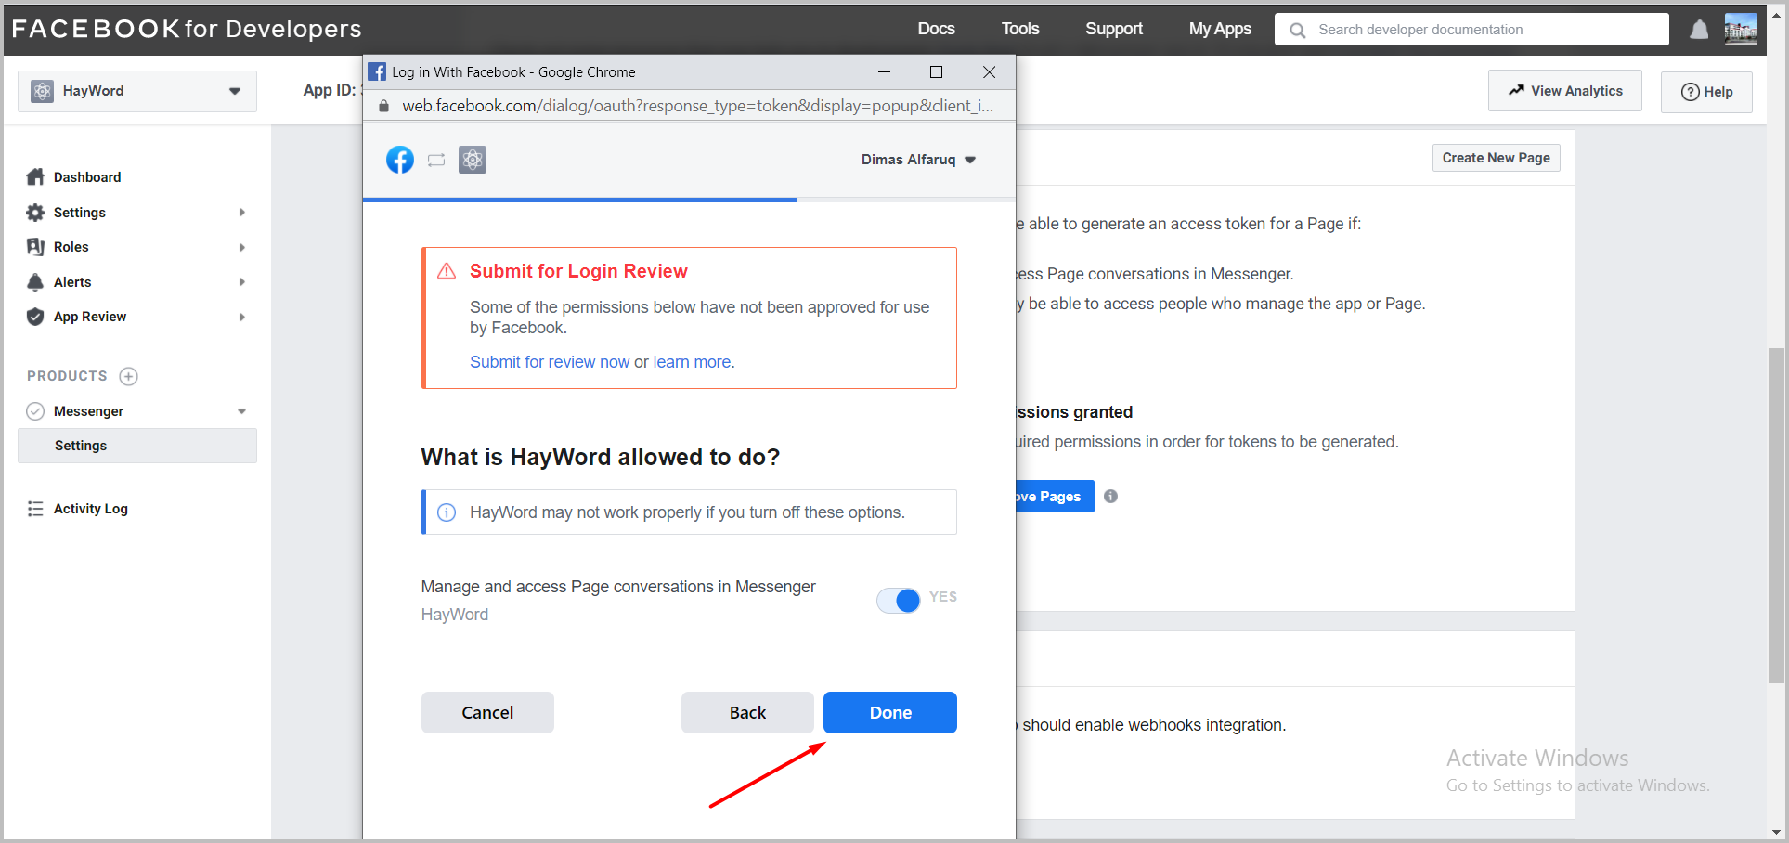Click the Alerts bell icon in sidebar

click(35, 282)
